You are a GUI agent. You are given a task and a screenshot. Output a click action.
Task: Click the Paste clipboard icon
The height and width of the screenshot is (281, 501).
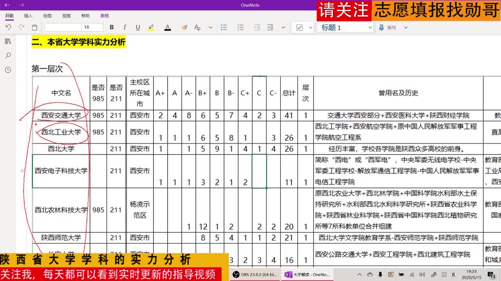pos(34,27)
